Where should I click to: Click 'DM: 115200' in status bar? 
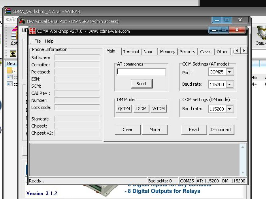click(x=234, y=181)
